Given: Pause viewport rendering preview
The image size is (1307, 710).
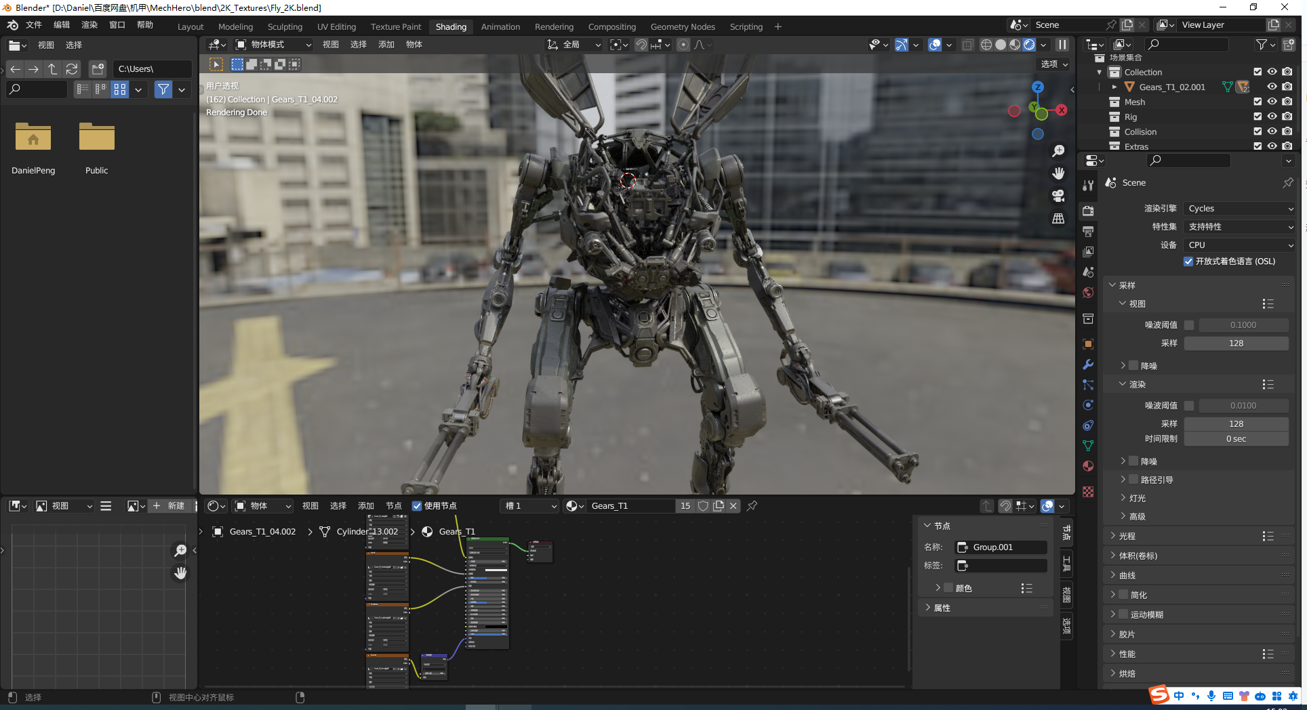Looking at the screenshot, I should click(1062, 45).
